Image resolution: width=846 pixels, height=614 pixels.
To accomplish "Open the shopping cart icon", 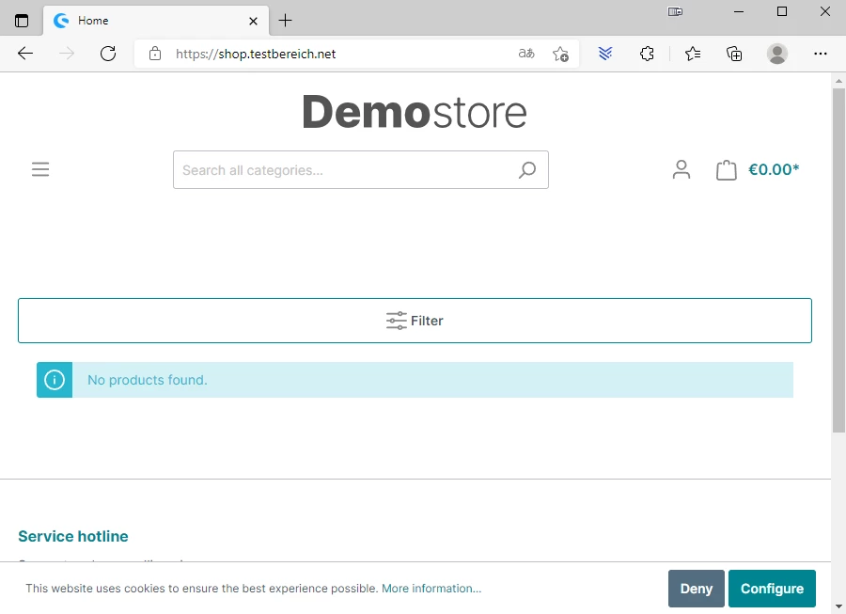I will pyautogui.click(x=726, y=170).
